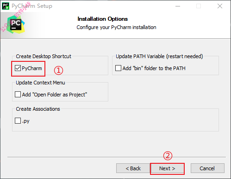The width and height of the screenshot is (231, 179).
Task: Click the "Add bin folder to the PATH" label
Action: [154, 68]
